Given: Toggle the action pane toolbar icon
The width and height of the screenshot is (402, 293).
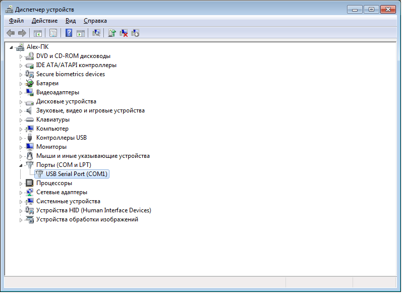Looking at the screenshot, I should [x=81, y=33].
